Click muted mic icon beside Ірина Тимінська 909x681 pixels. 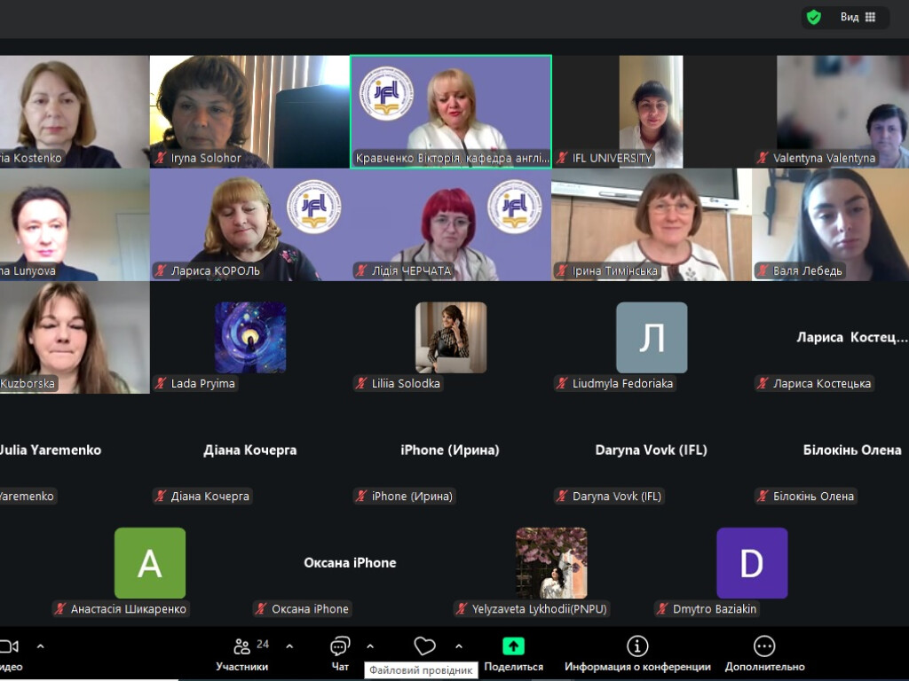point(562,270)
